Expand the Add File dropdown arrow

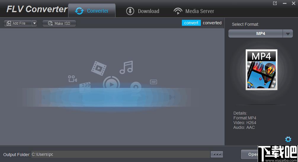[x=34, y=23]
